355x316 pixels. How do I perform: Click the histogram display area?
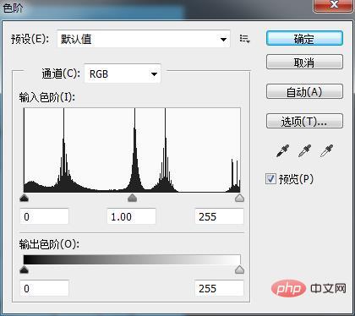tap(132, 150)
